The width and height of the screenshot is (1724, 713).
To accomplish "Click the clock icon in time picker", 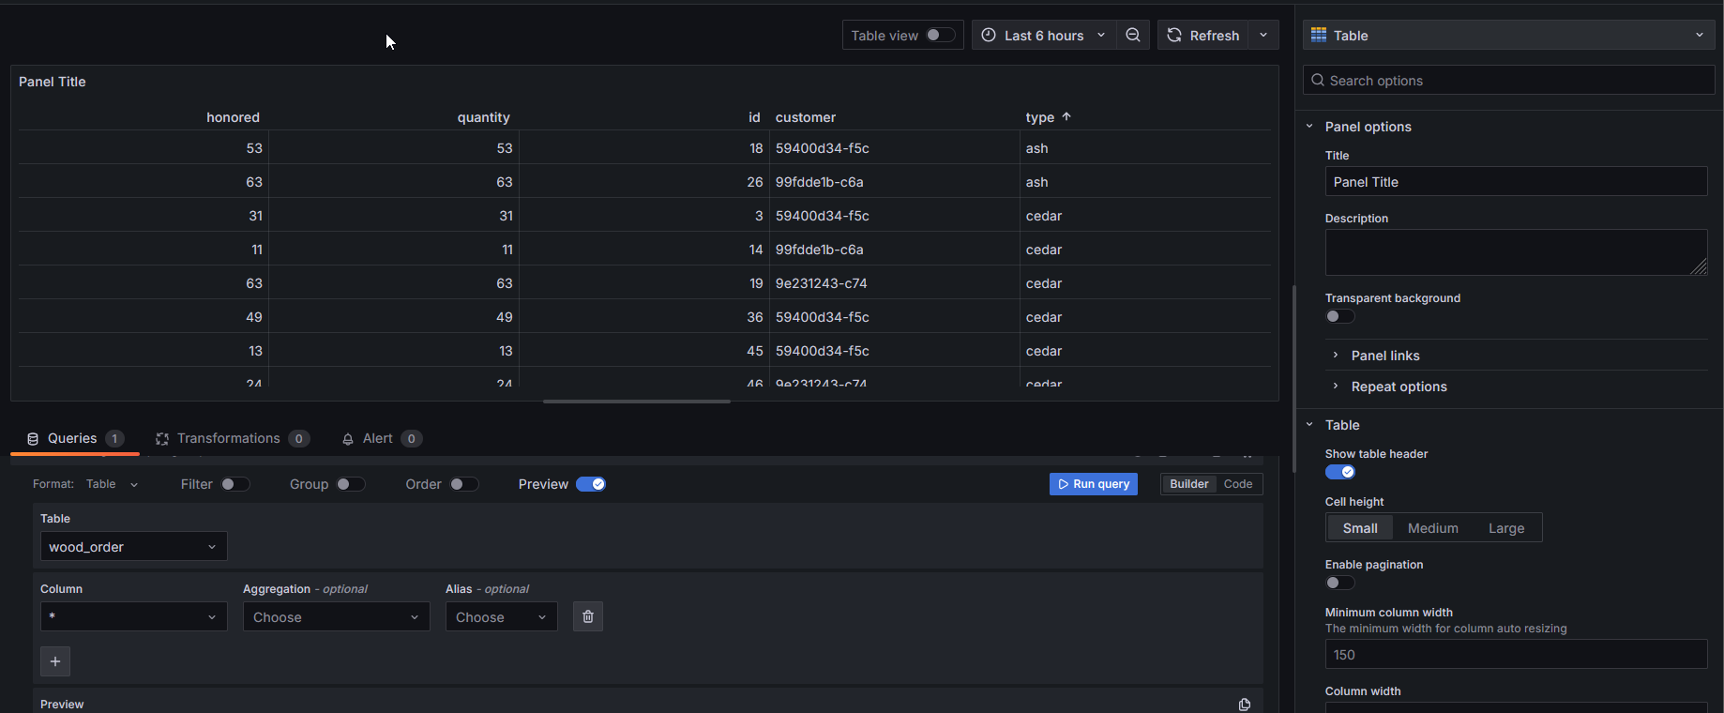I will click(989, 36).
